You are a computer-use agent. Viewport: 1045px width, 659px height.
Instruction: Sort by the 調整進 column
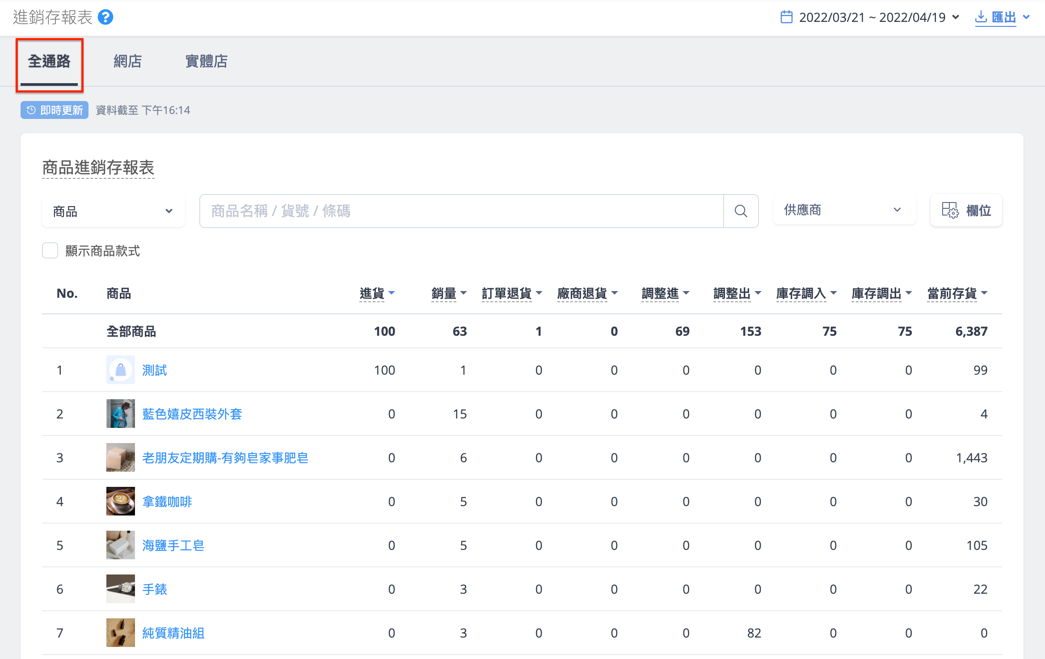[666, 293]
